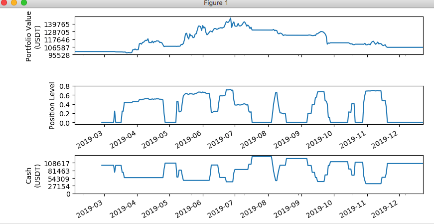Click the Figure 1 window title
The width and height of the screenshot is (434, 224).
pyautogui.click(x=217, y=3)
